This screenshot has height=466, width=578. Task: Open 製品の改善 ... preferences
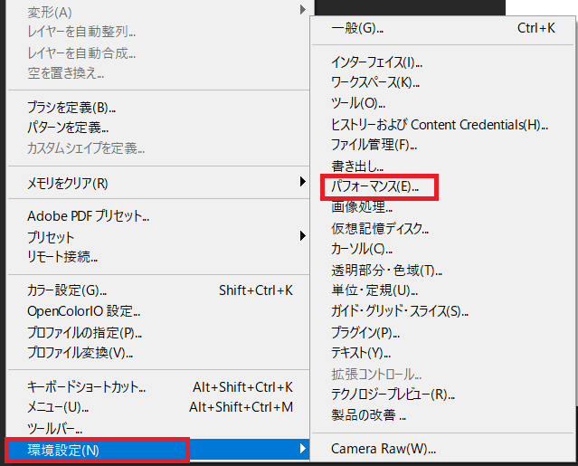(443, 415)
